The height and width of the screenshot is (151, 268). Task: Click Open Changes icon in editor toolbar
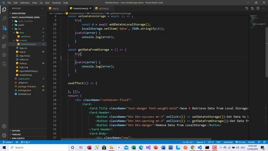coord(252,8)
